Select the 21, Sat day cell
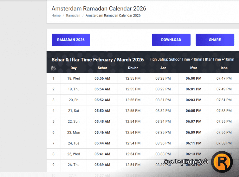Screen dimensions: 239x177 pos(74,111)
